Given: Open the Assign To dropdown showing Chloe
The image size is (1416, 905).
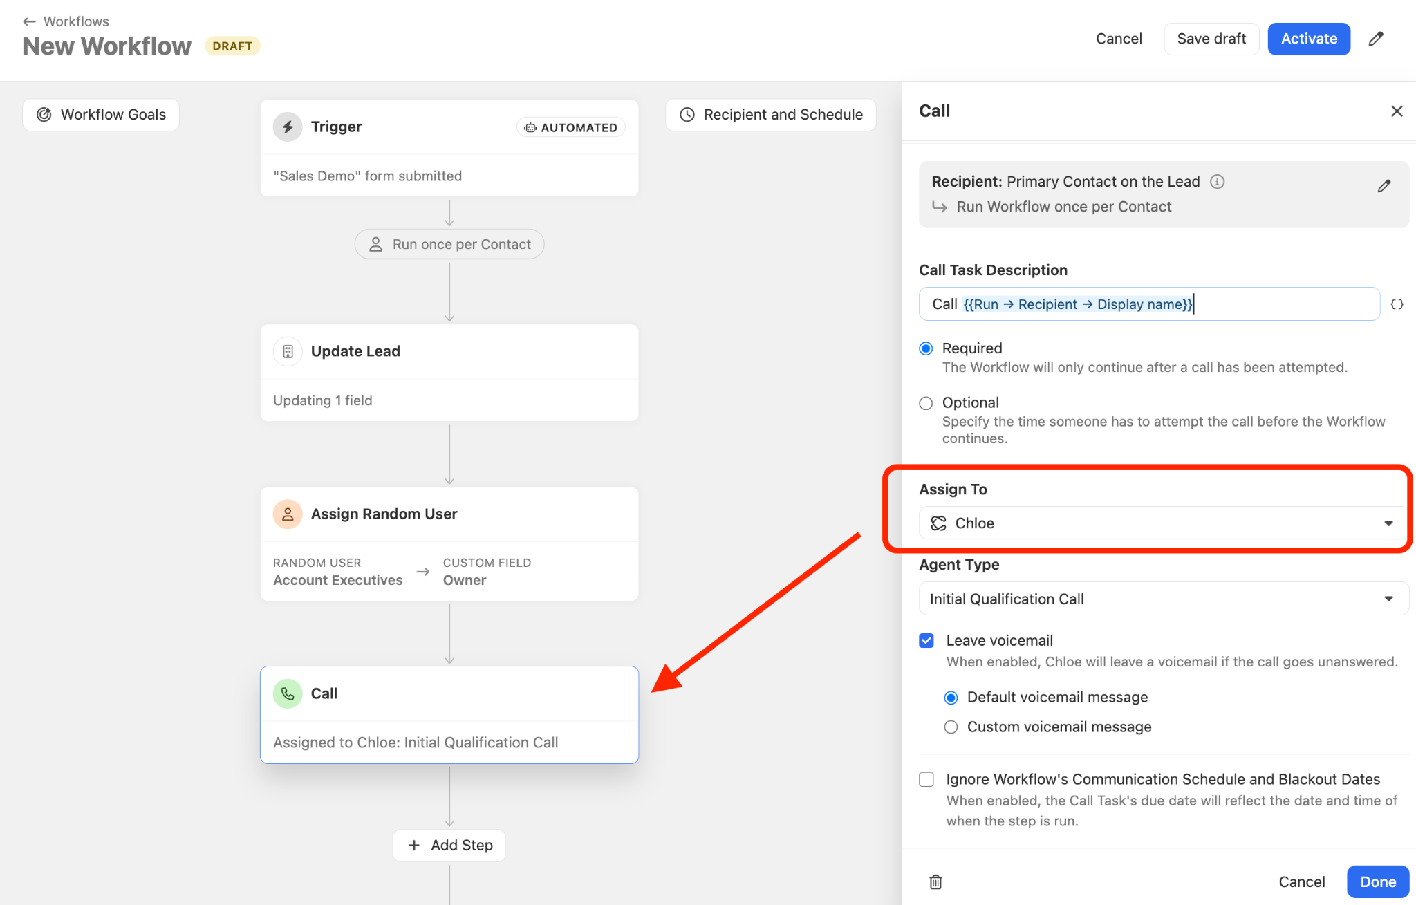Looking at the screenshot, I should [x=1164, y=523].
